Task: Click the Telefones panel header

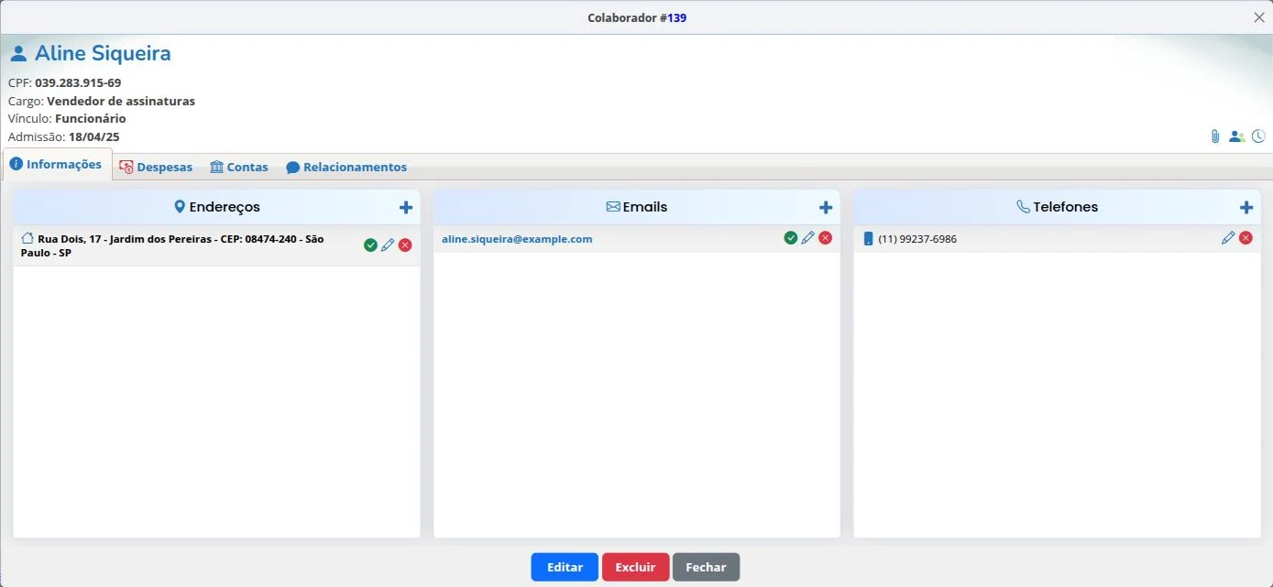Action: [x=1057, y=207]
